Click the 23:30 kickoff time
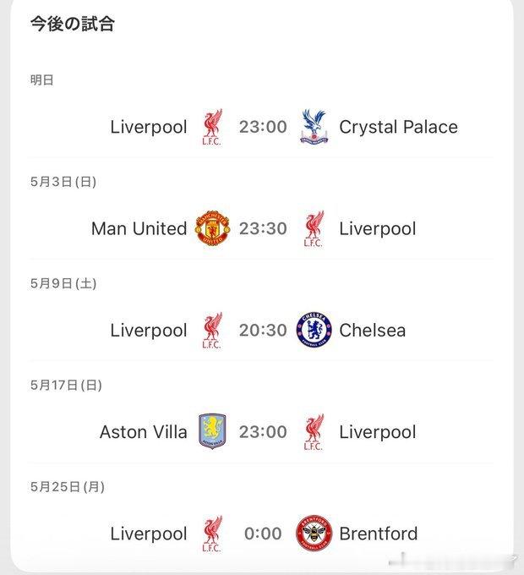Image resolution: width=524 pixels, height=575 pixels. coord(263,228)
